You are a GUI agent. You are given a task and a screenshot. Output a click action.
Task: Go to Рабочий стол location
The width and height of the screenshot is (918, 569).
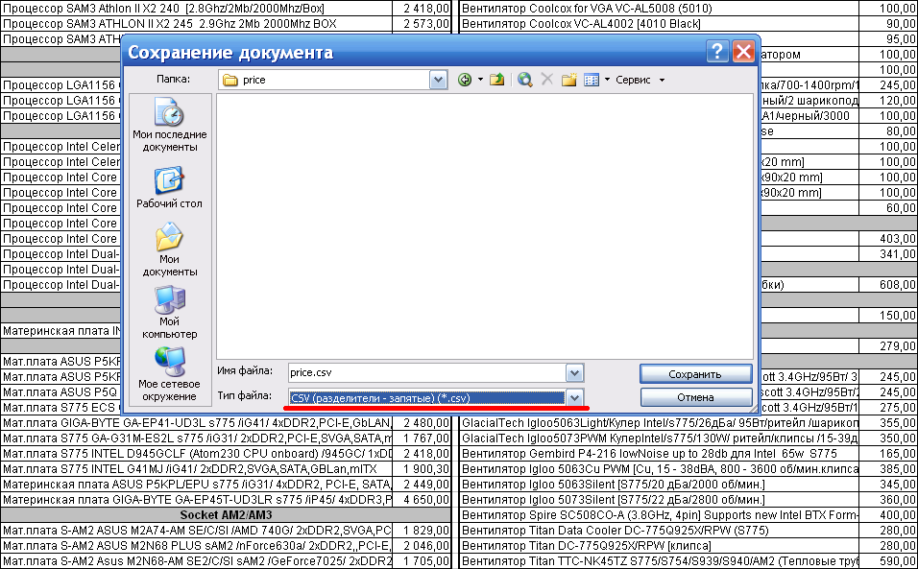tap(170, 188)
